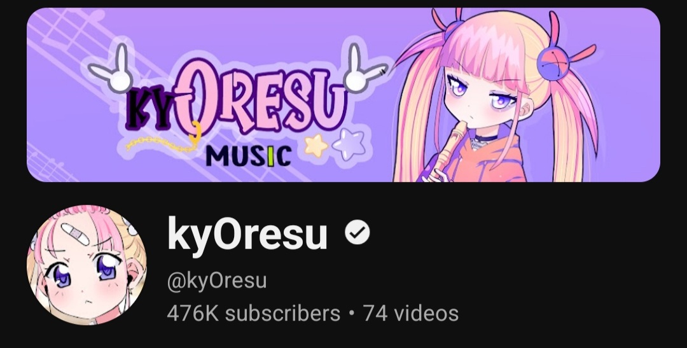Screen dimensions: 687x348
Task: Click the verified checkmark badge
Action: (357, 233)
